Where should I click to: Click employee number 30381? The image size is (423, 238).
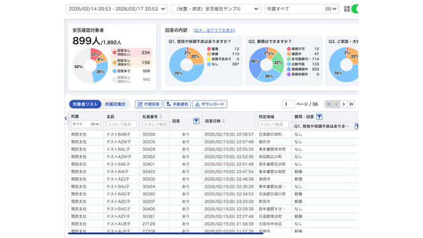pos(149,216)
